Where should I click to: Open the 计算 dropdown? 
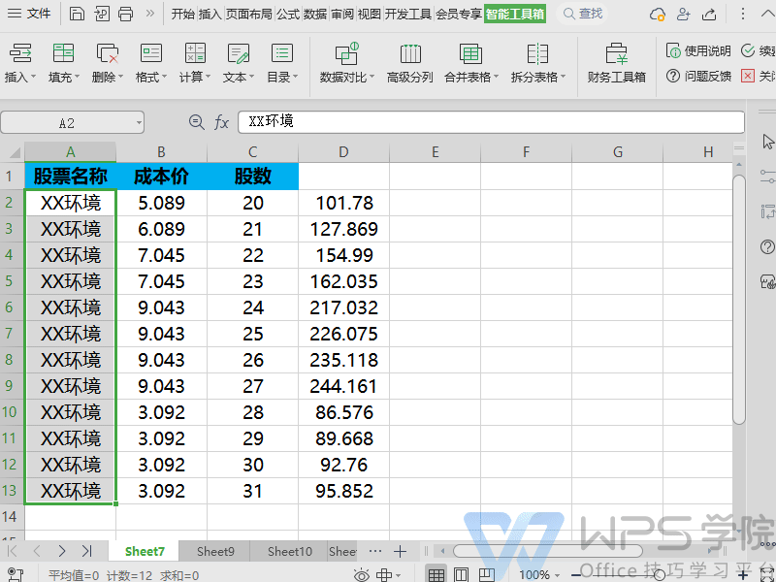195,63
